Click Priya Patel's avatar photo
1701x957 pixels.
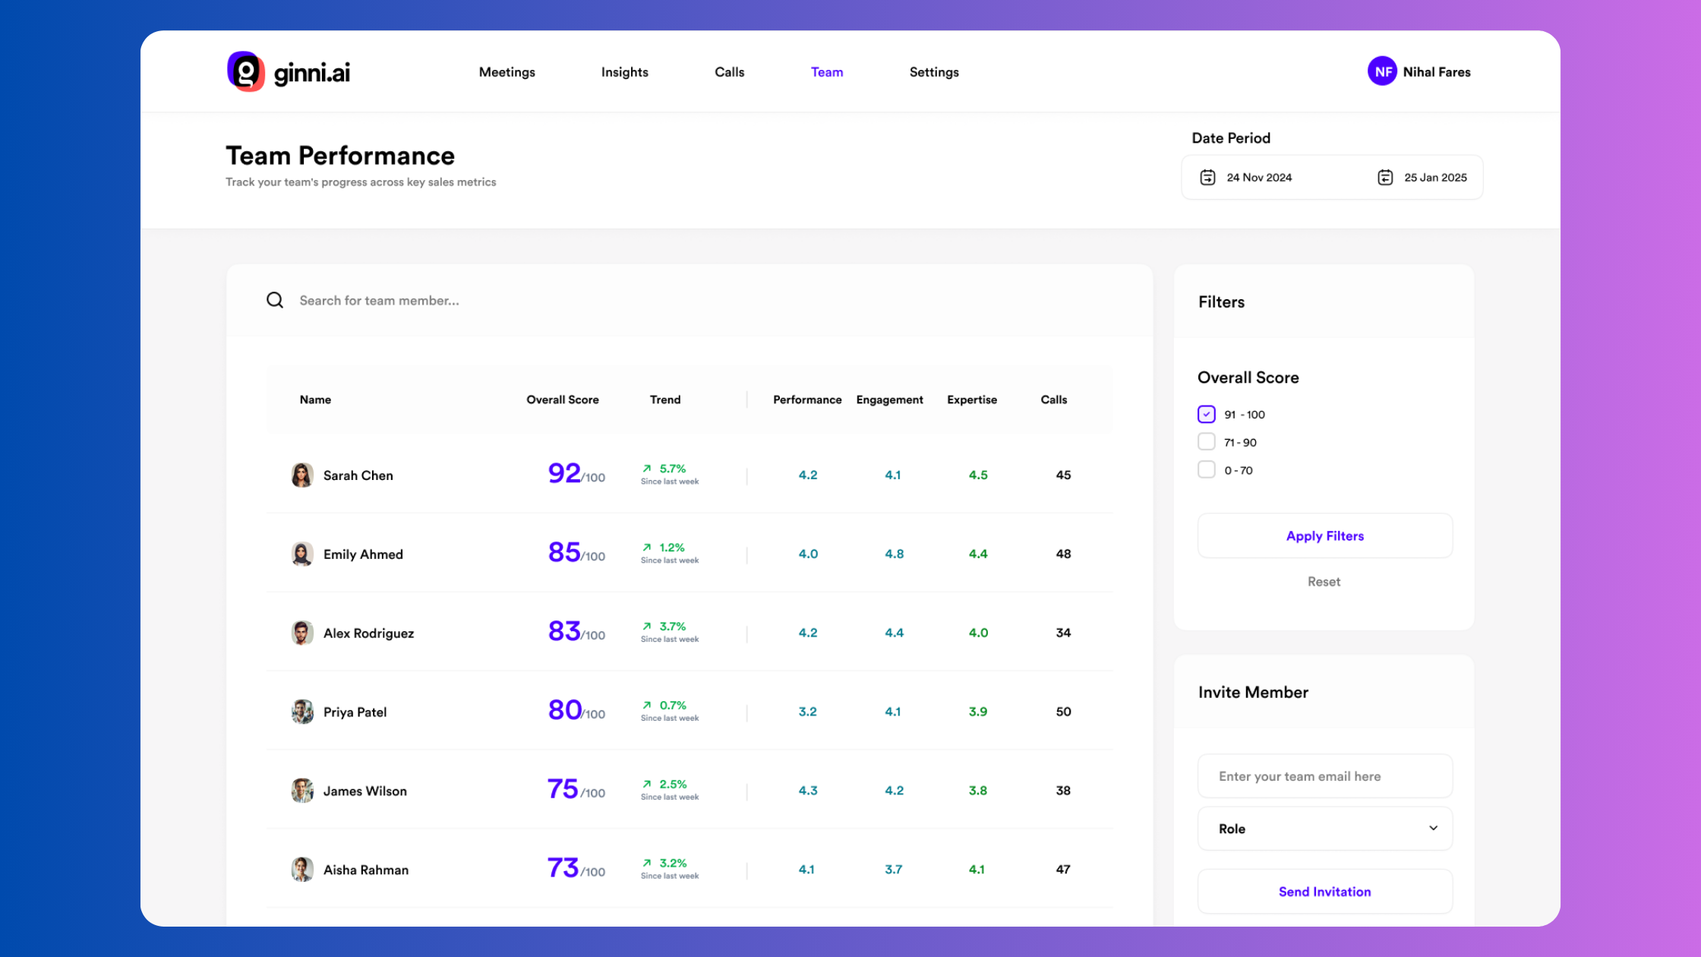click(302, 712)
